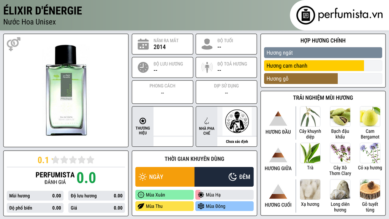The width and height of the screenshot is (389, 219).
Task: Select the Đêm nighttime segment
Action: click(224, 177)
